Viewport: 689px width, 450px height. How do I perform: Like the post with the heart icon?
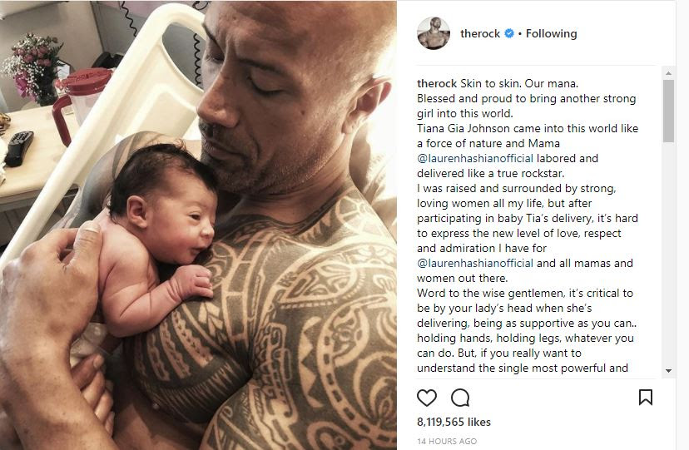(426, 398)
